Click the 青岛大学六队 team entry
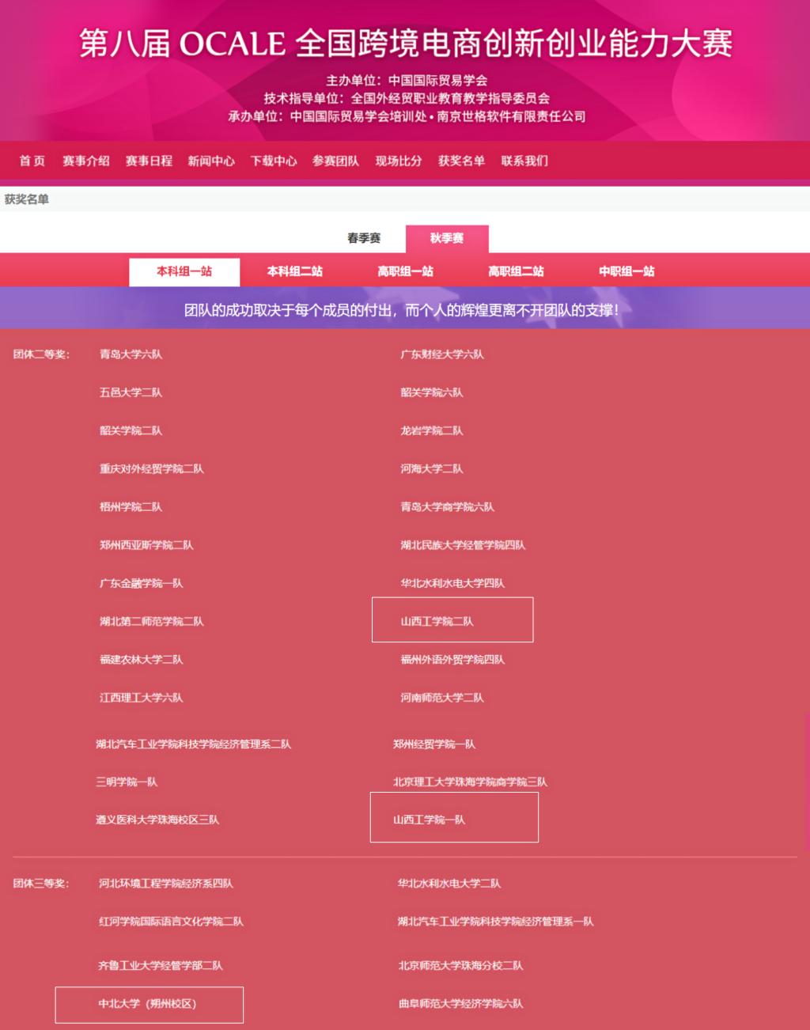 tap(131, 354)
